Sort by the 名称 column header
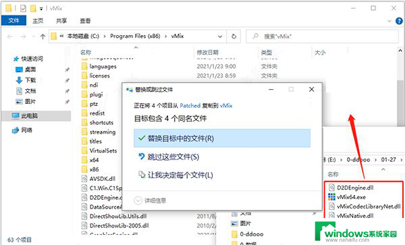Image resolution: width=405 pixels, height=245 pixels. [x=86, y=53]
